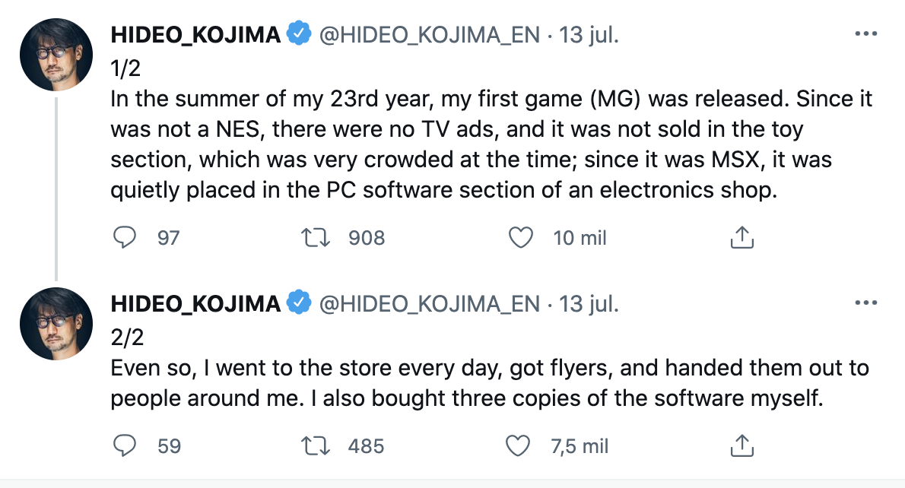Click the 13 jul. timestamp on second tweet
Viewport: 905px width, 488px height.
point(589,304)
